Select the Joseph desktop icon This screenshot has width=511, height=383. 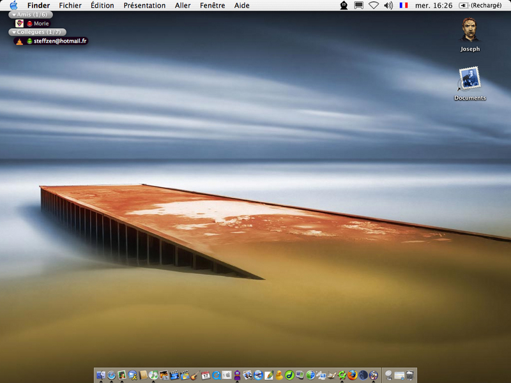point(470,34)
